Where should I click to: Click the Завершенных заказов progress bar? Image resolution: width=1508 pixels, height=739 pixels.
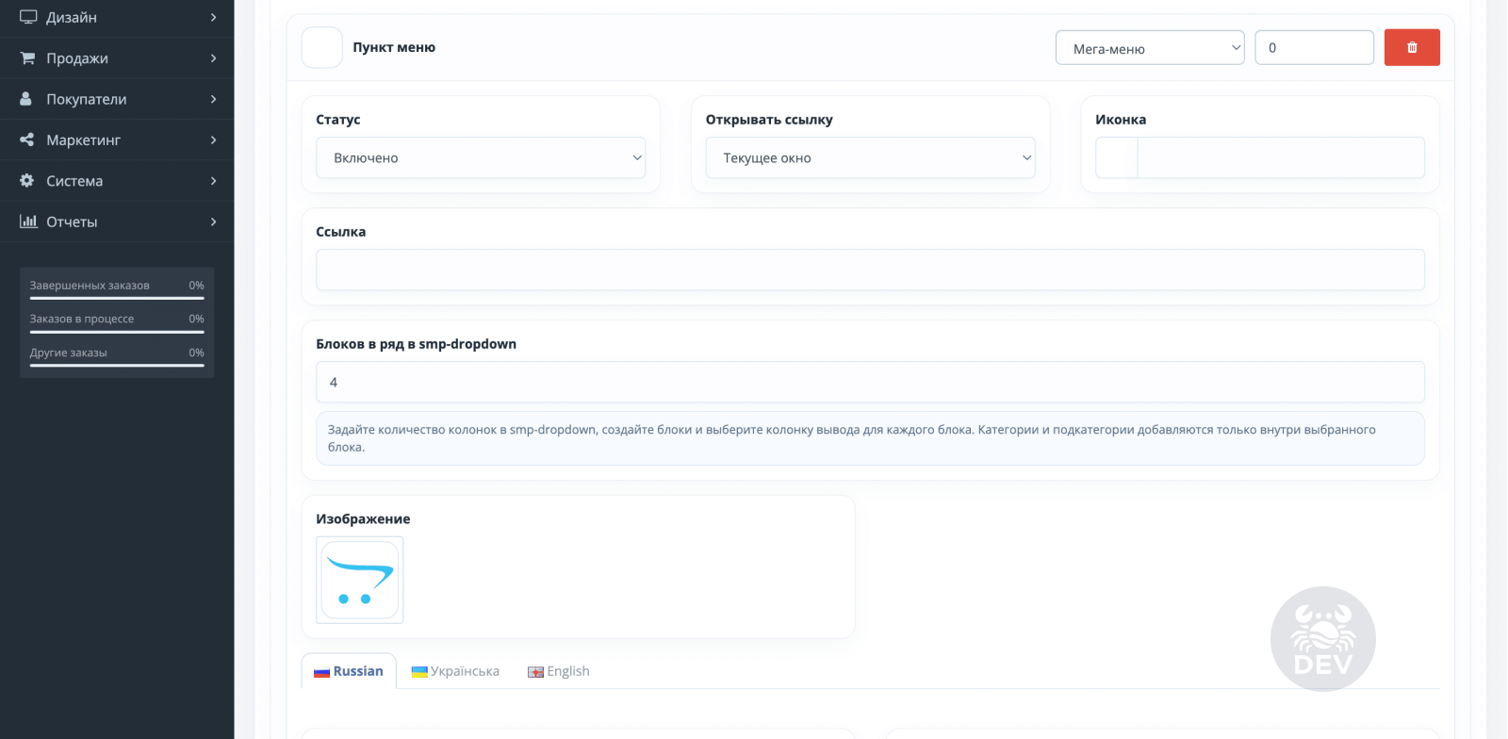pyautogui.click(x=117, y=298)
